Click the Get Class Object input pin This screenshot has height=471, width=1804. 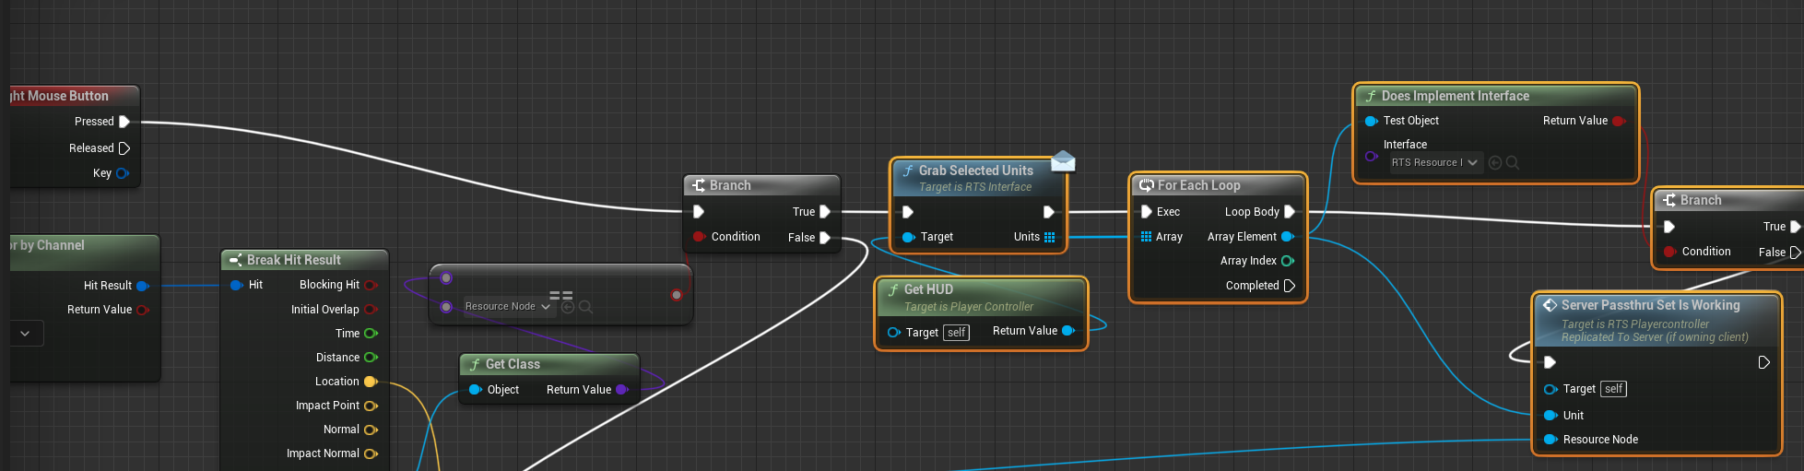pyautogui.click(x=476, y=390)
